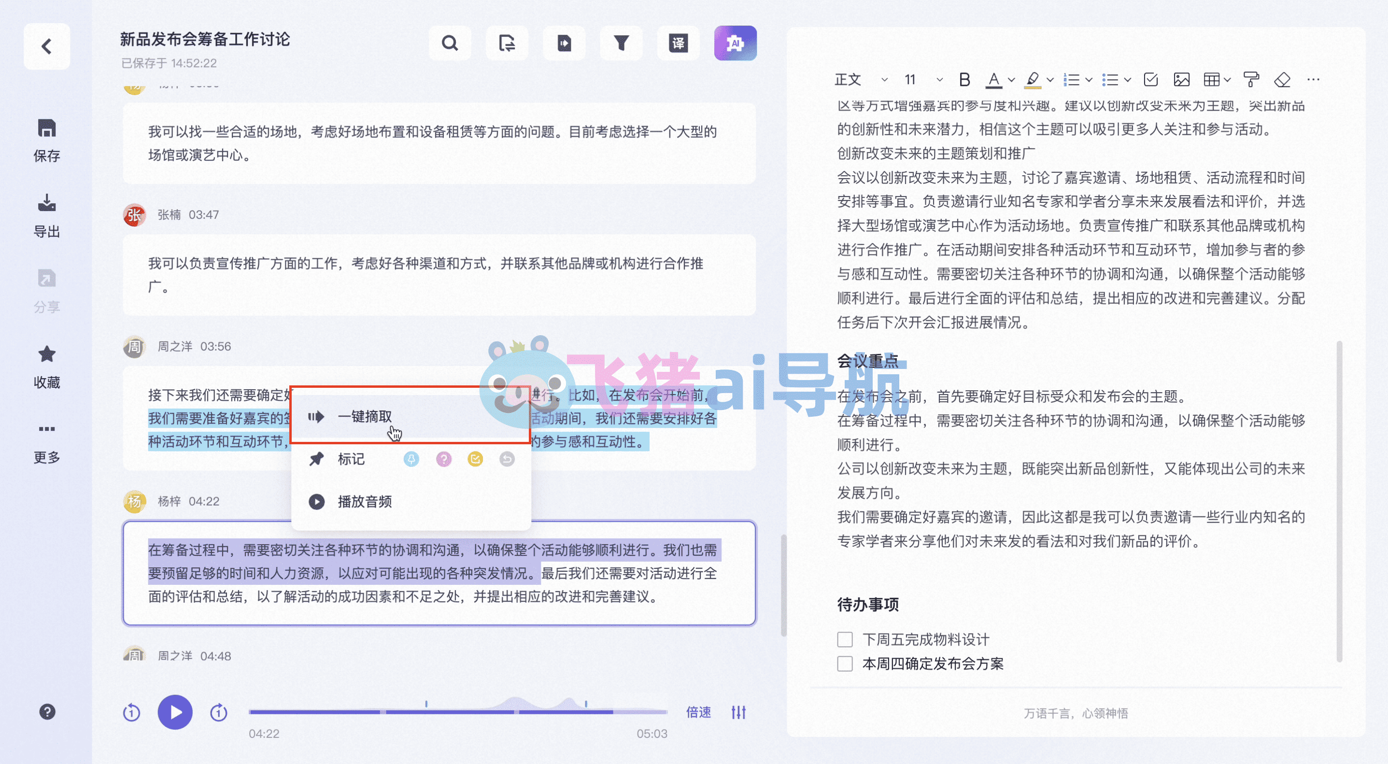This screenshot has height=764, width=1388.
Task: Click speaker name 张楠 at 03:47
Action: (169, 214)
